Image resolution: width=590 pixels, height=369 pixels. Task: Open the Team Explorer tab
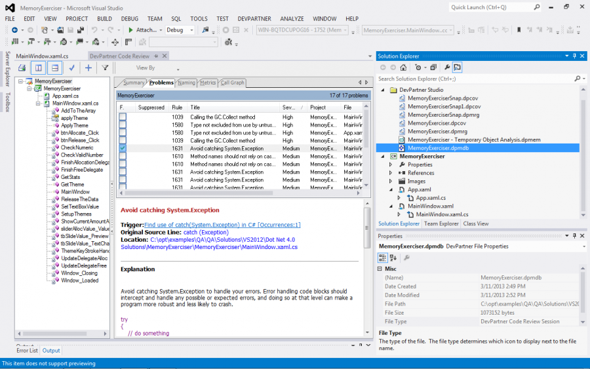pyautogui.click(x=441, y=223)
